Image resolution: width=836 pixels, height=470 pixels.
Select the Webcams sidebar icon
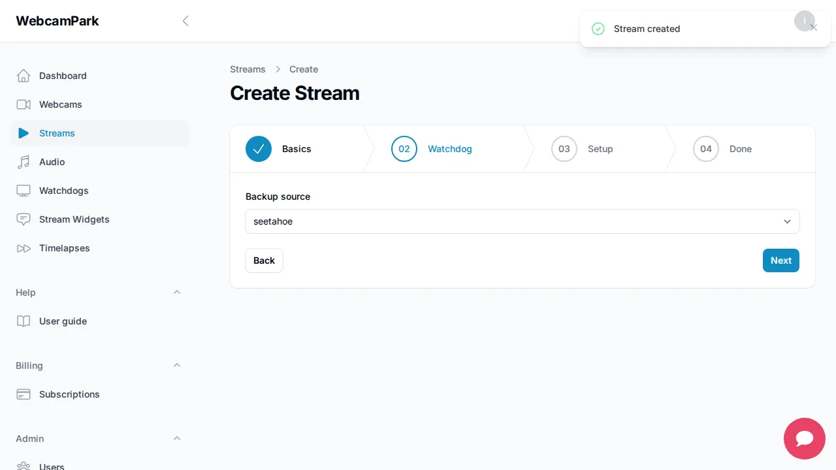[24, 104]
